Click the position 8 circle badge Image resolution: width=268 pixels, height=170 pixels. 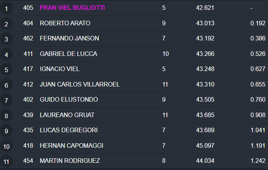coord(6,116)
